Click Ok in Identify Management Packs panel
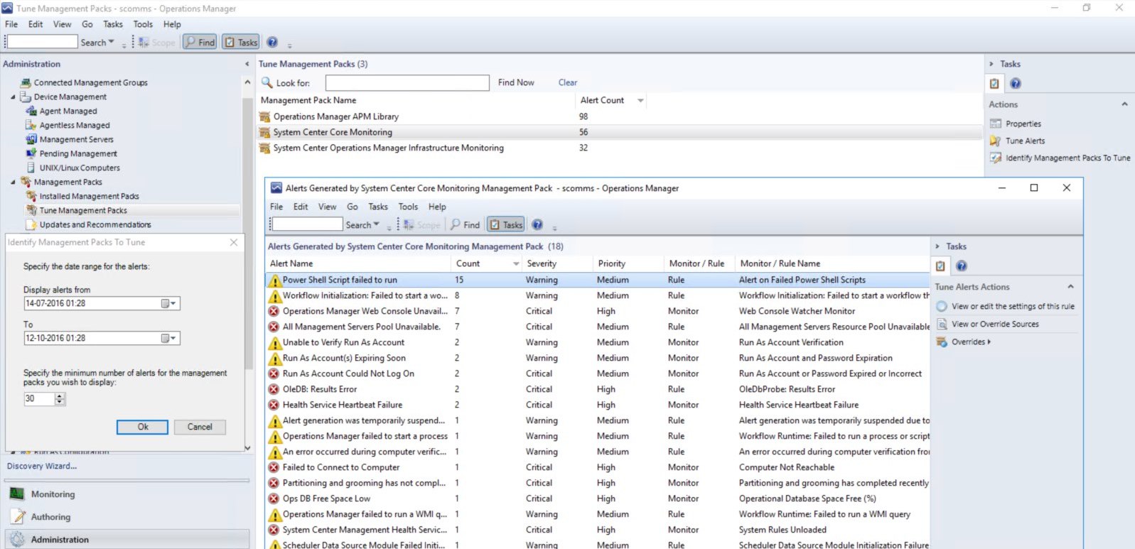 142,427
